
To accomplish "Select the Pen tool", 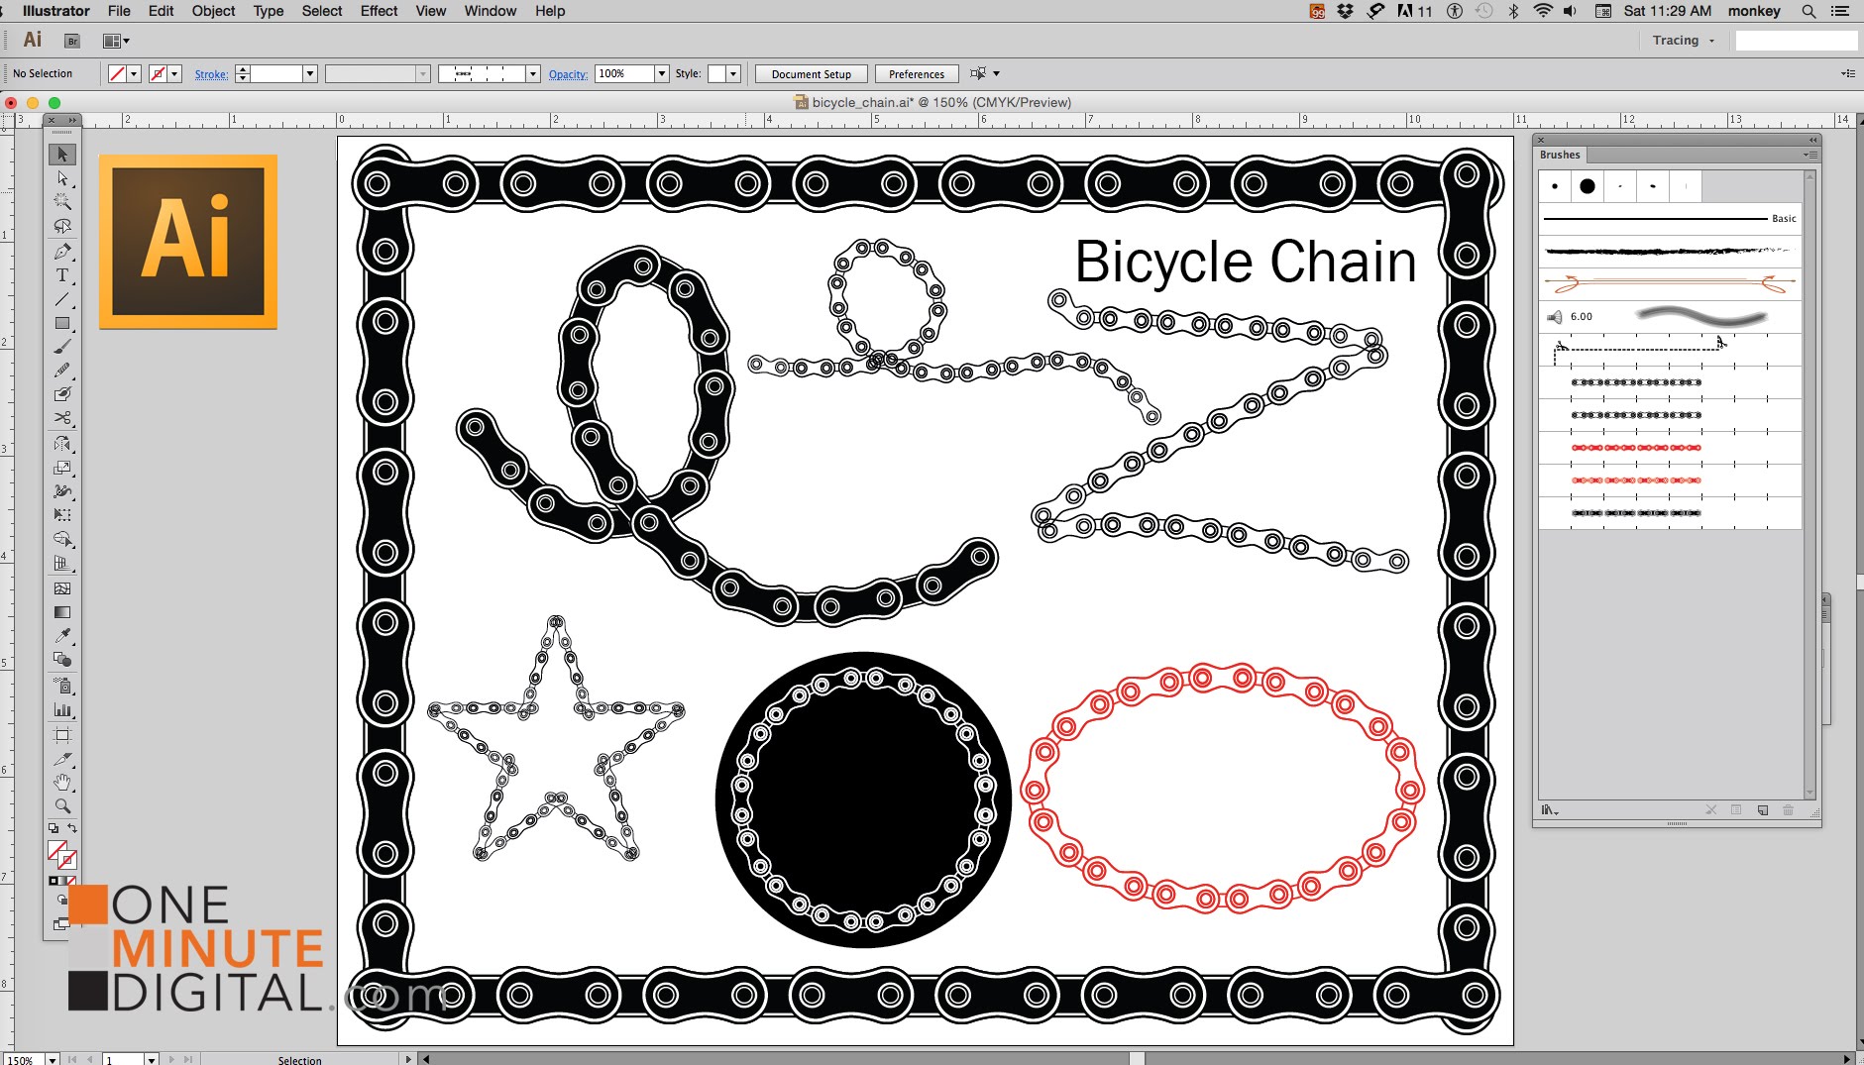I will coord(62,251).
